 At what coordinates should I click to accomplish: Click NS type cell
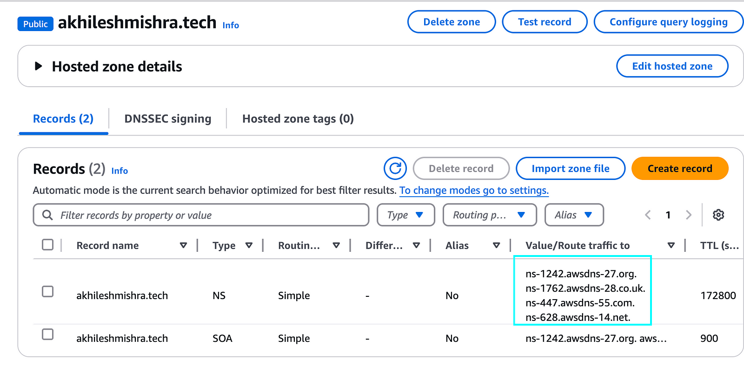[x=219, y=295]
